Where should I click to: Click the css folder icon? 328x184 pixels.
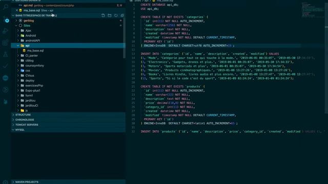[x=23, y=71]
